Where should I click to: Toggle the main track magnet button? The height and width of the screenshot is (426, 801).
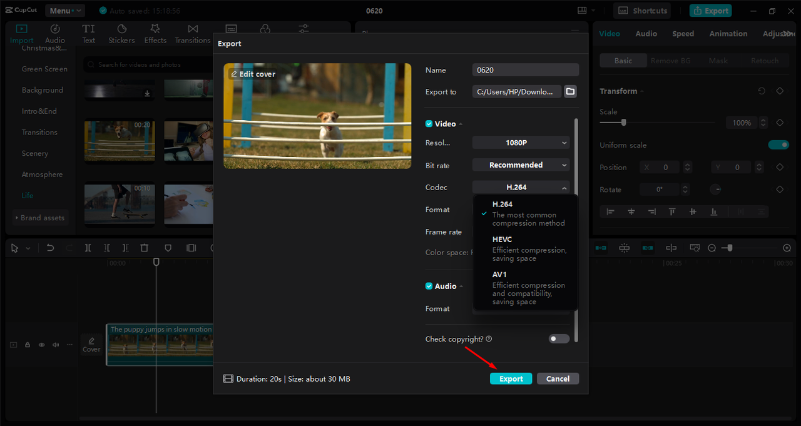coord(601,248)
